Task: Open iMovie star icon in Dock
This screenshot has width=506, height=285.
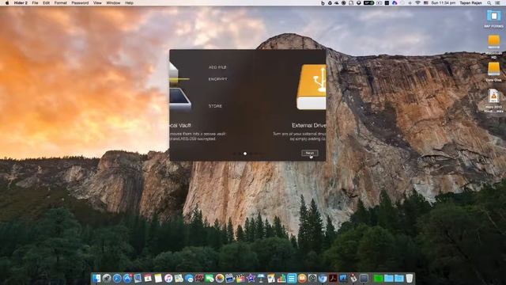Action: point(251,278)
